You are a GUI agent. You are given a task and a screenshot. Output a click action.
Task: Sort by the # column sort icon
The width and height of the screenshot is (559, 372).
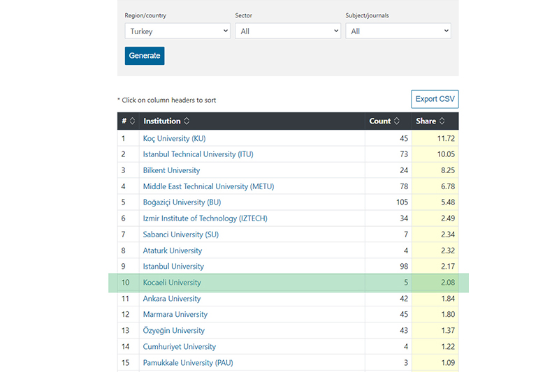[132, 121]
